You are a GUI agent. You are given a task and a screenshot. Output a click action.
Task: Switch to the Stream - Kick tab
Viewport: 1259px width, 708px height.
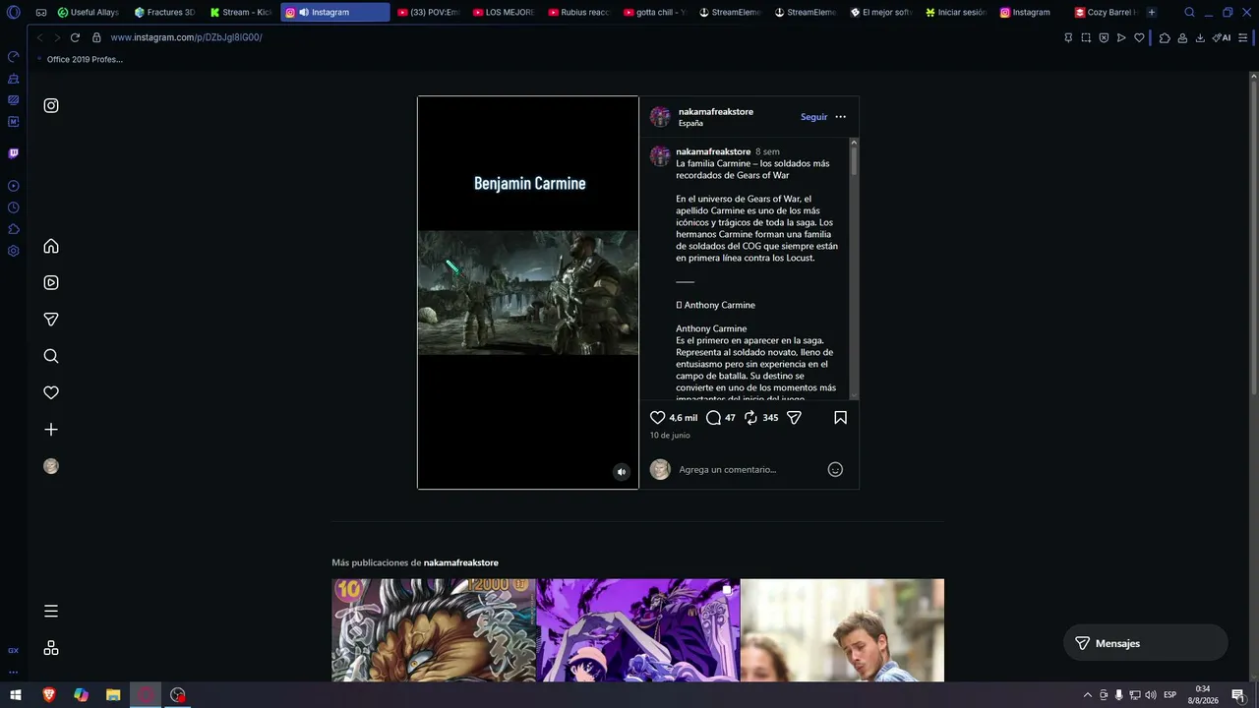tap(240, 13)
